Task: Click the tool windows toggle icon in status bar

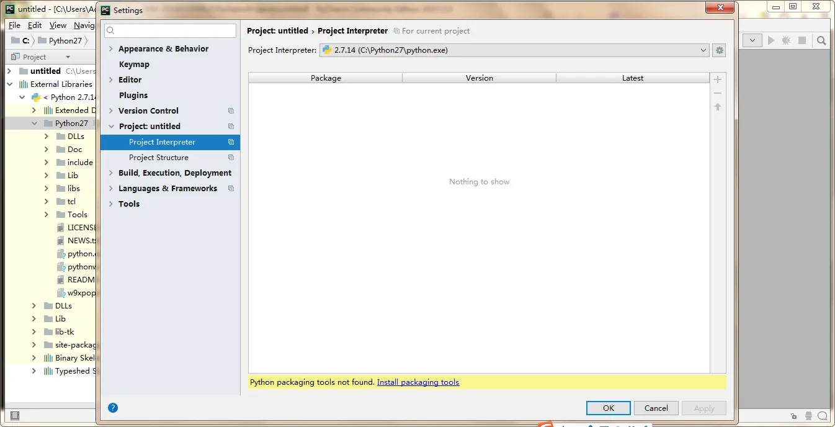Action: point(15,415)
